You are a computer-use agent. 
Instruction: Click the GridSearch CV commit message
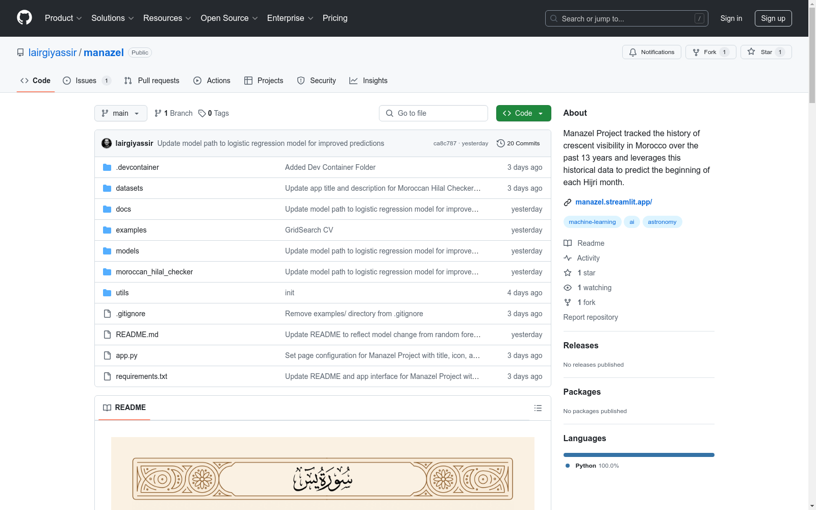(x=309, y=230)
